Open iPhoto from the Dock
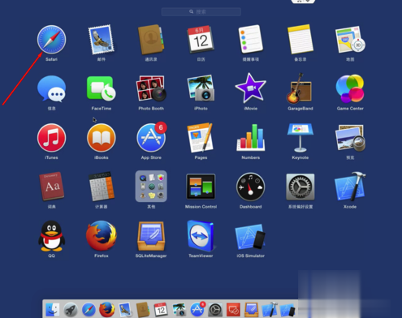Image resolution: width=402 pixels, height=318 pixels. tap(179, 309)
